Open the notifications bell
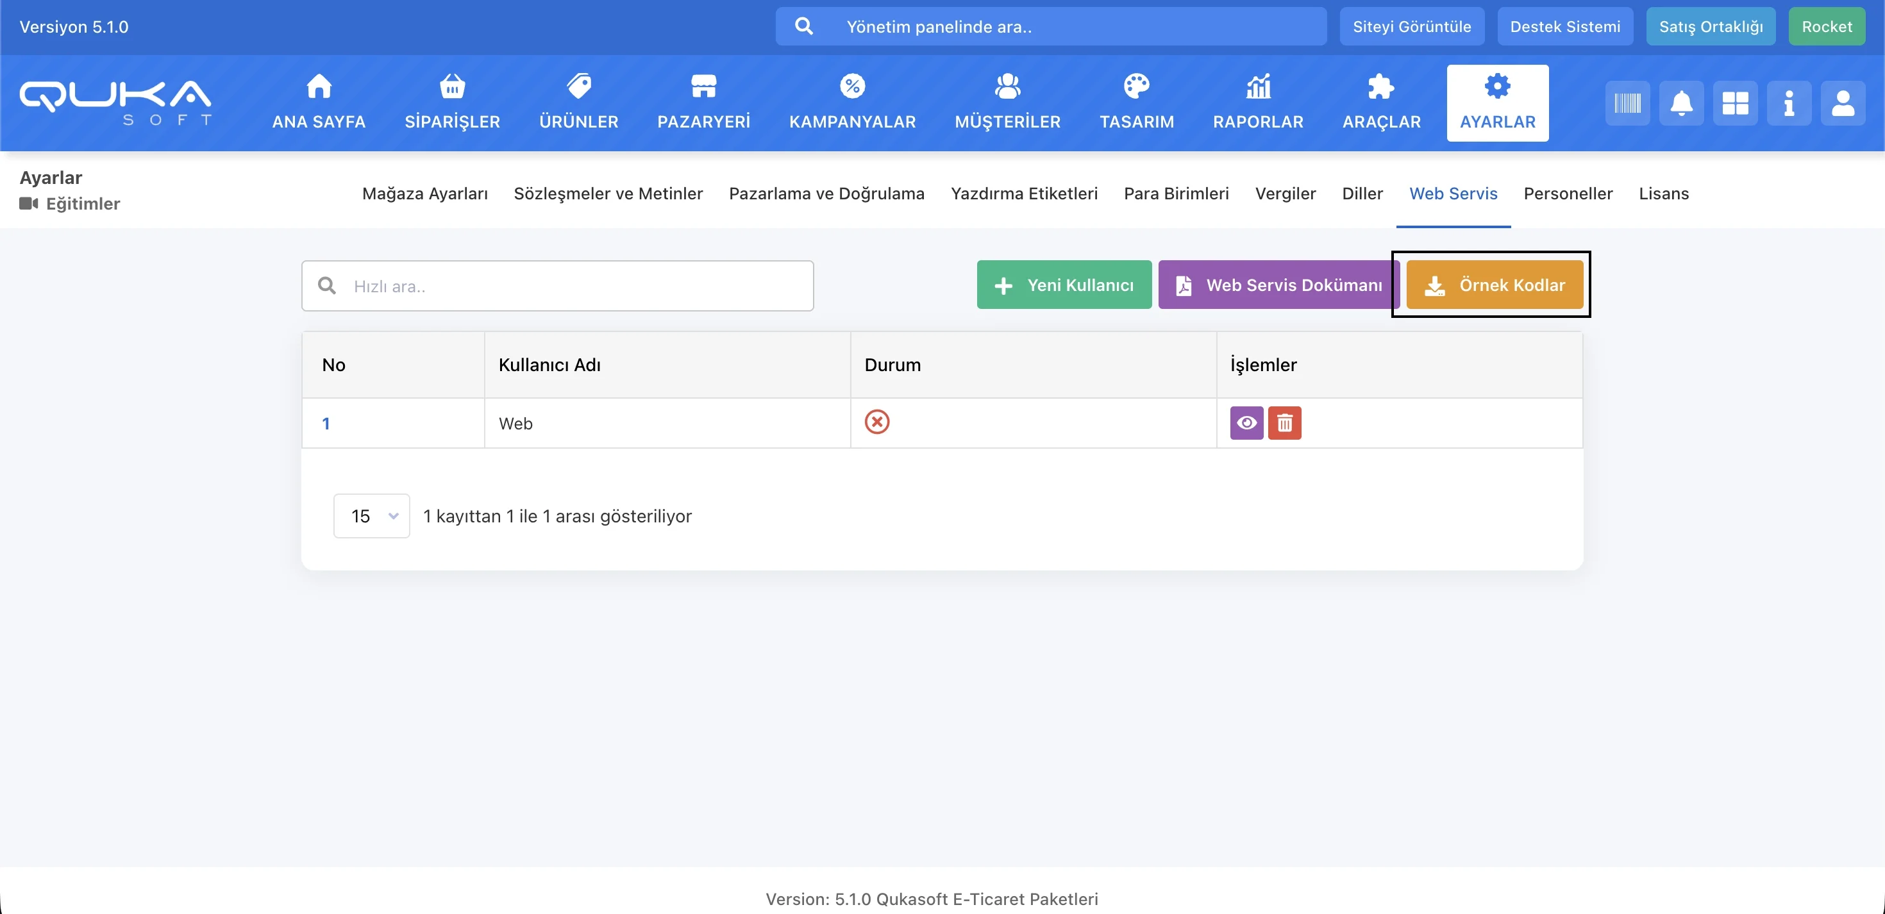The height and width of the screenshot is (914, 1885). click(1681, 103)
